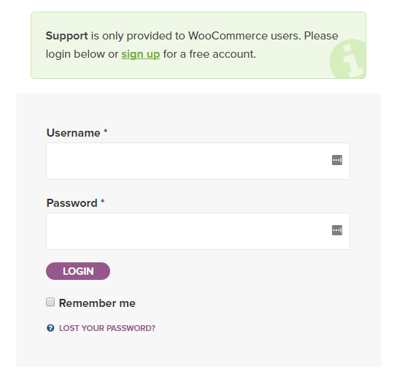394x380 pixels.
Task: Click the bold Support word in notice
Action: coord(66,36)
